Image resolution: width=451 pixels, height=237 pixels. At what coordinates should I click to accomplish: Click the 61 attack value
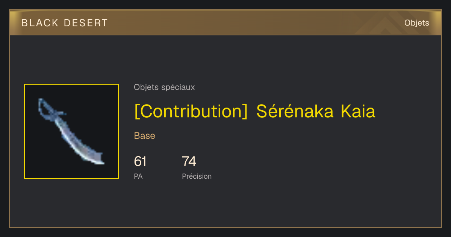(140, 161)
